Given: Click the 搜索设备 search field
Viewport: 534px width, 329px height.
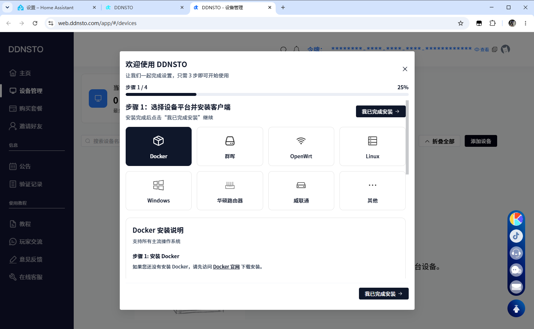Looking at the screenshot, I should (101, 141).
